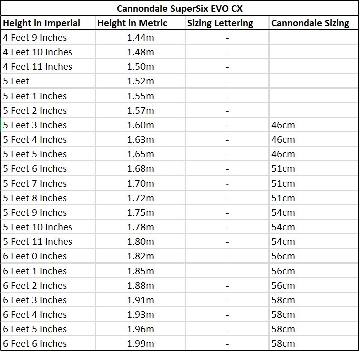Viewport: 359px width, 351px height.
Task: Click the 6 Feet 6 Inches cell
Action: (x=48, y=343)
